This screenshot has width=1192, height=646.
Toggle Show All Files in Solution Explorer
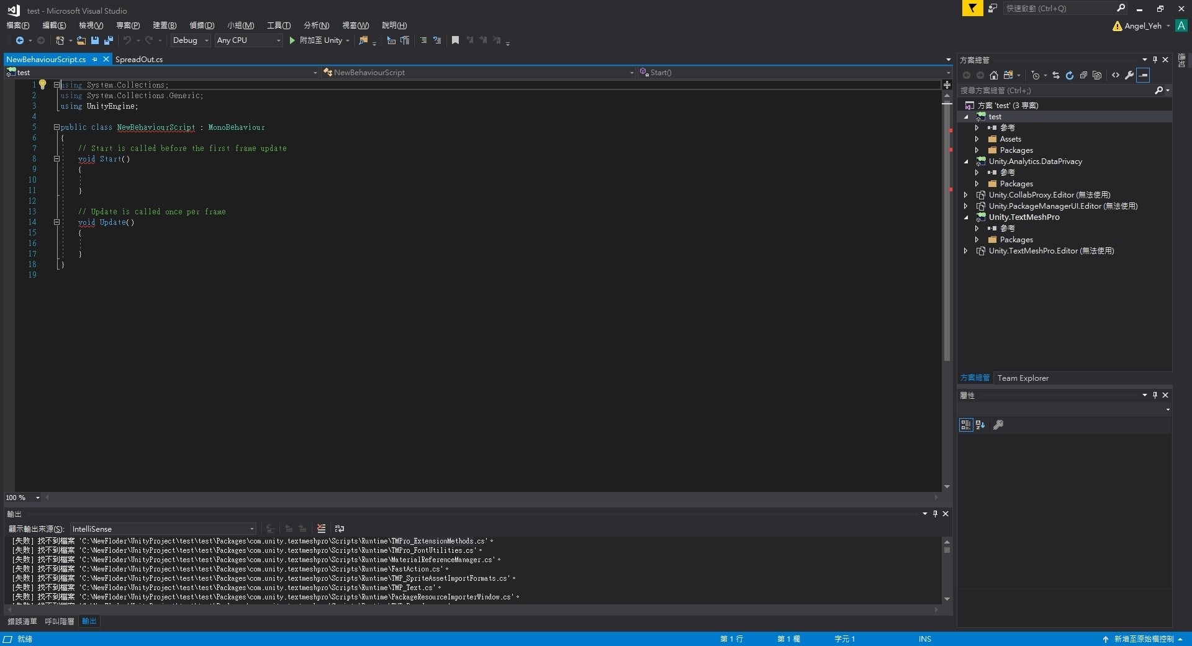1097,75
